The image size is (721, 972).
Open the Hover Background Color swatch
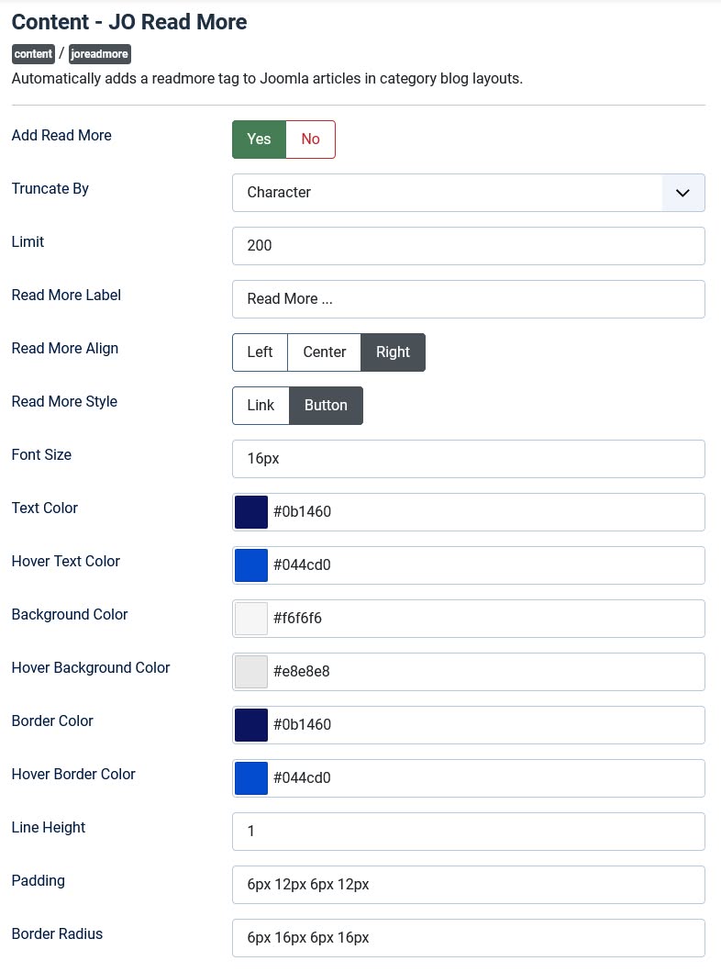[251, 672]
